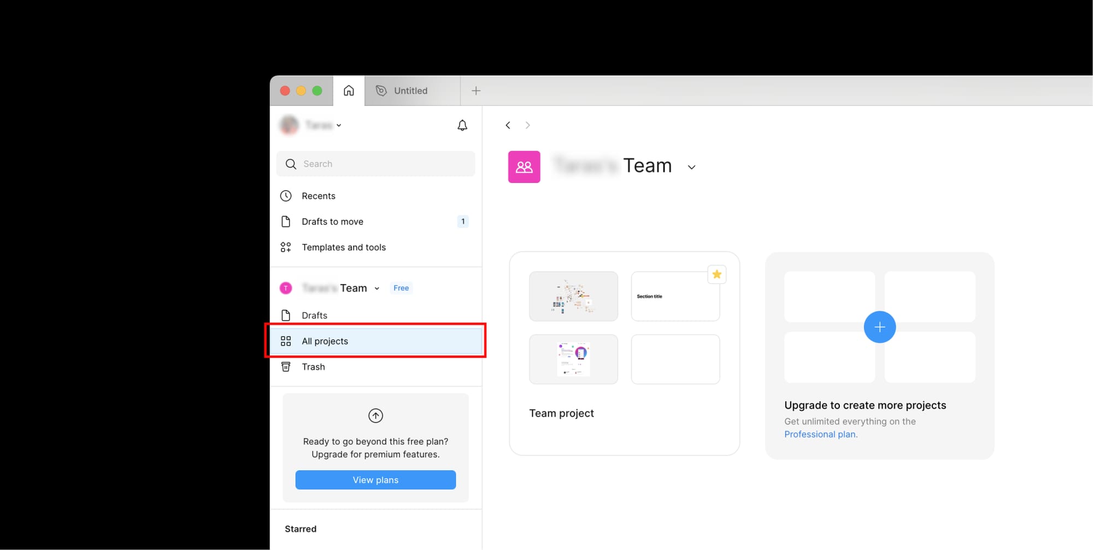Expand the Team title dropdown chevron
The image size is (1093, 550).
[691, 167]
